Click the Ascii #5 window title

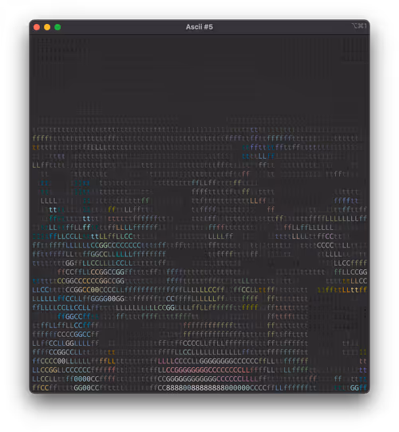[199, 27]
